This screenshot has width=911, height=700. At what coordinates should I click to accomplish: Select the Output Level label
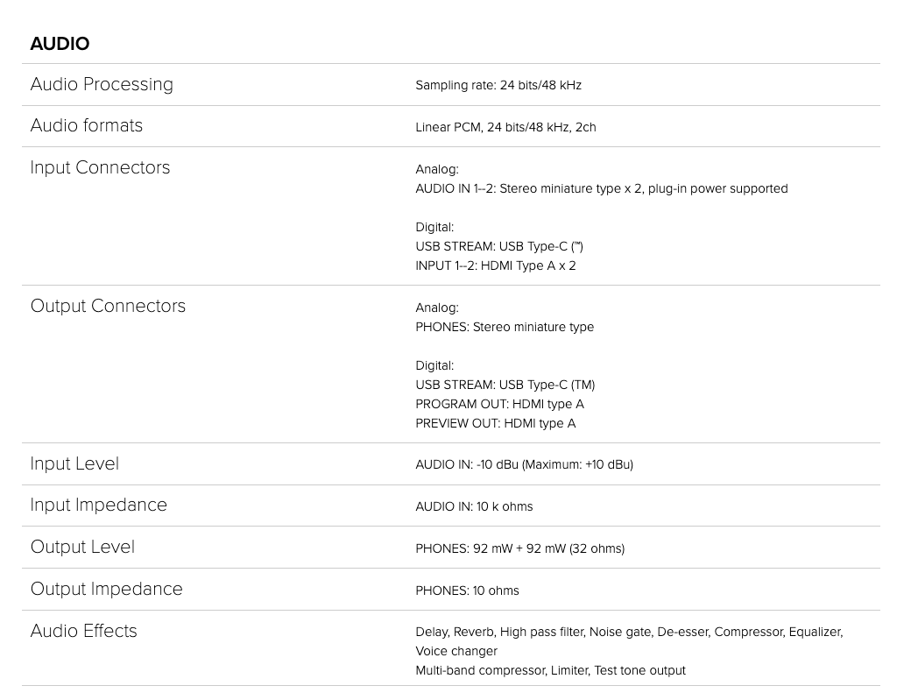coord(82,547)
